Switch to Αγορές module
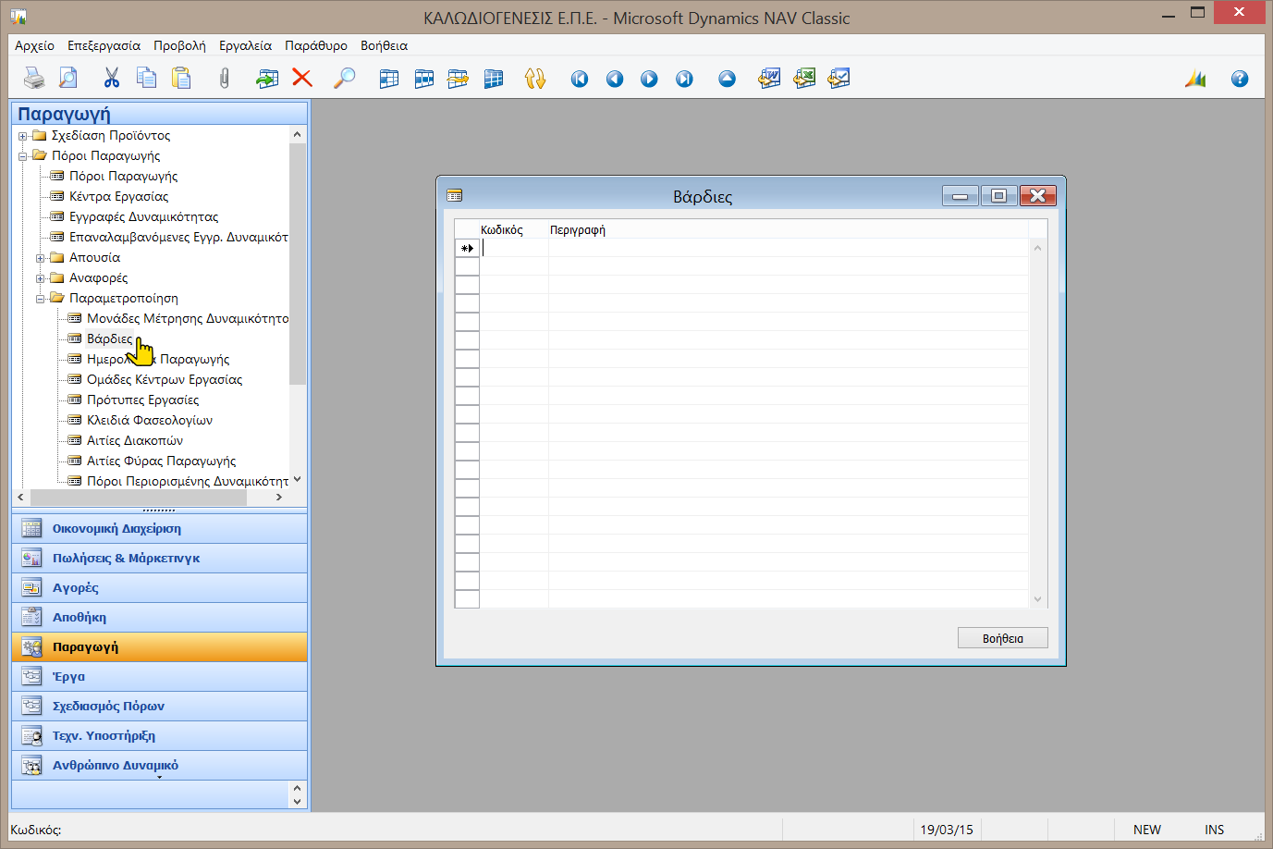Screen dimensions: 1273x849 pos(159,588)
